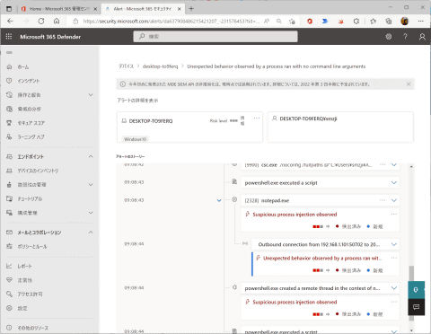Open the browser favorites list icon
The height and width of the screenshot is (334, 431).
[373, 22]
